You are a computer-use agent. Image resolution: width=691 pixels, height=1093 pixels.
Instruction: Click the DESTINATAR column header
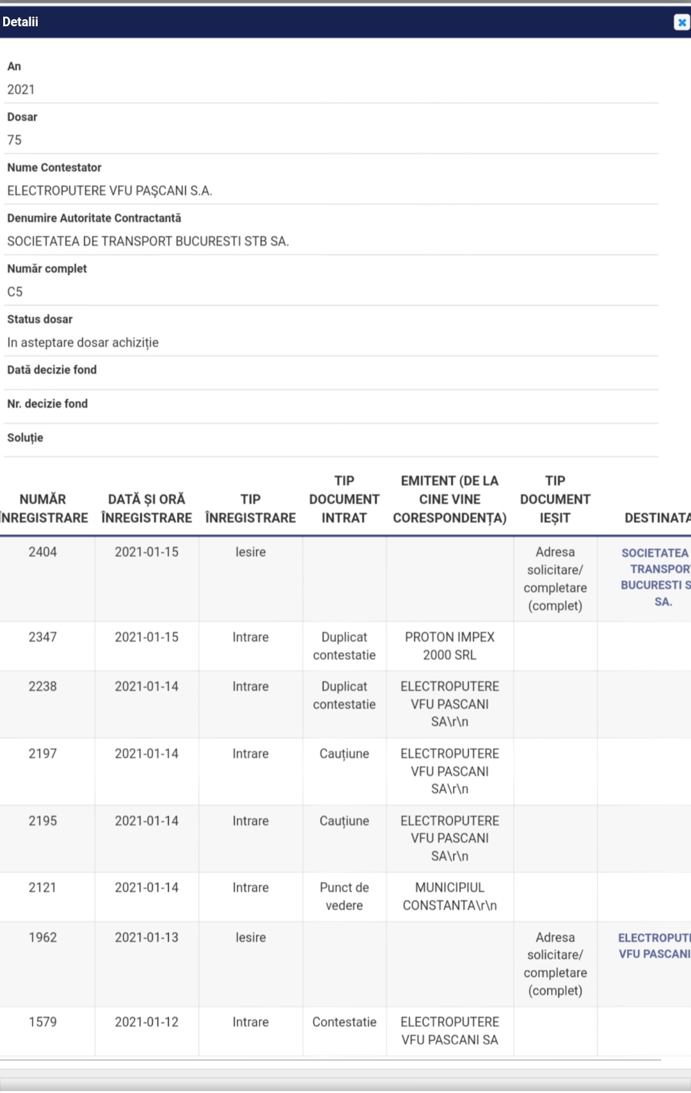pos(658,518)
